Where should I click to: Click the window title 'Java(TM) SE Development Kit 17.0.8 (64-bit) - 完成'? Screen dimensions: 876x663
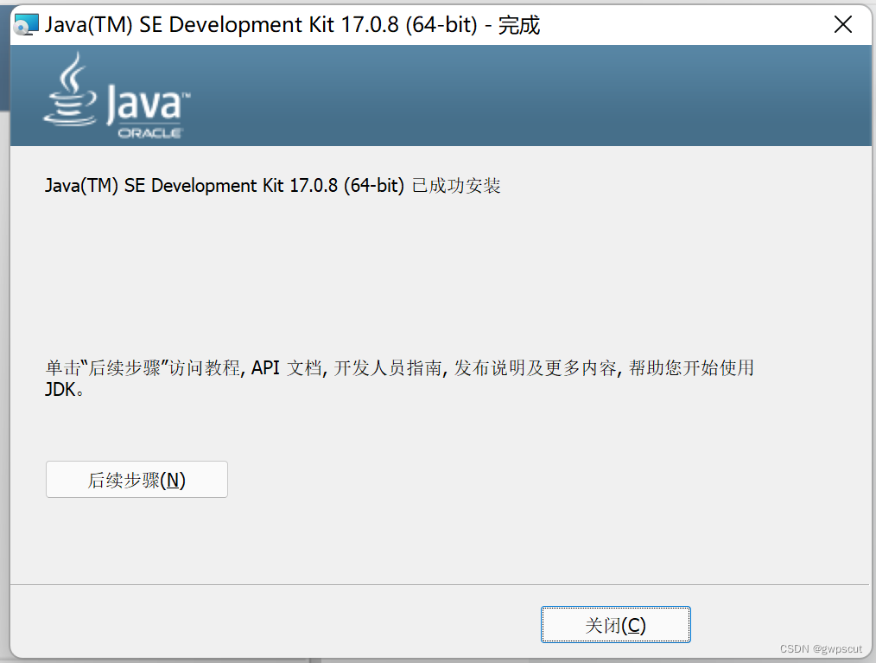pos(292,24)
